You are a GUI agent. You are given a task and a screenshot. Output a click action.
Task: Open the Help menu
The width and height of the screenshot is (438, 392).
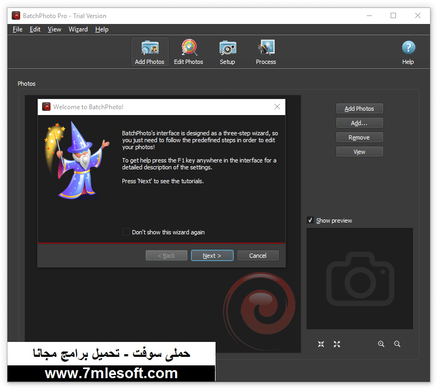[x=102, y=29]
